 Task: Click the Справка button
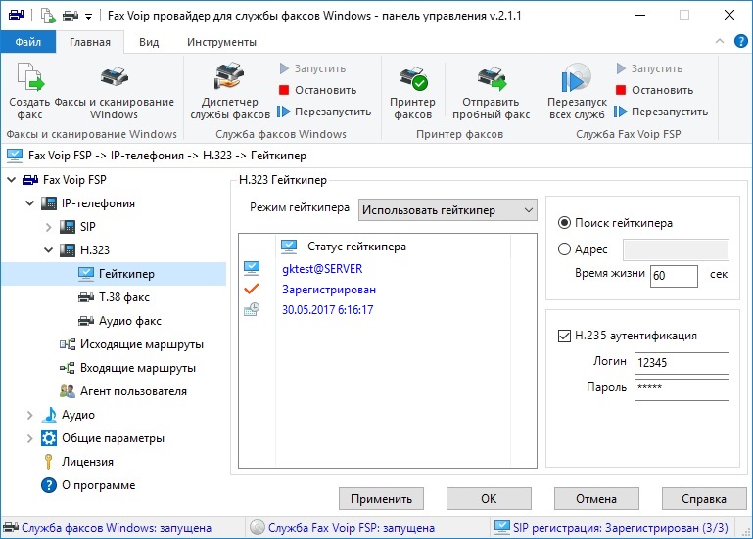coord(704,499)
